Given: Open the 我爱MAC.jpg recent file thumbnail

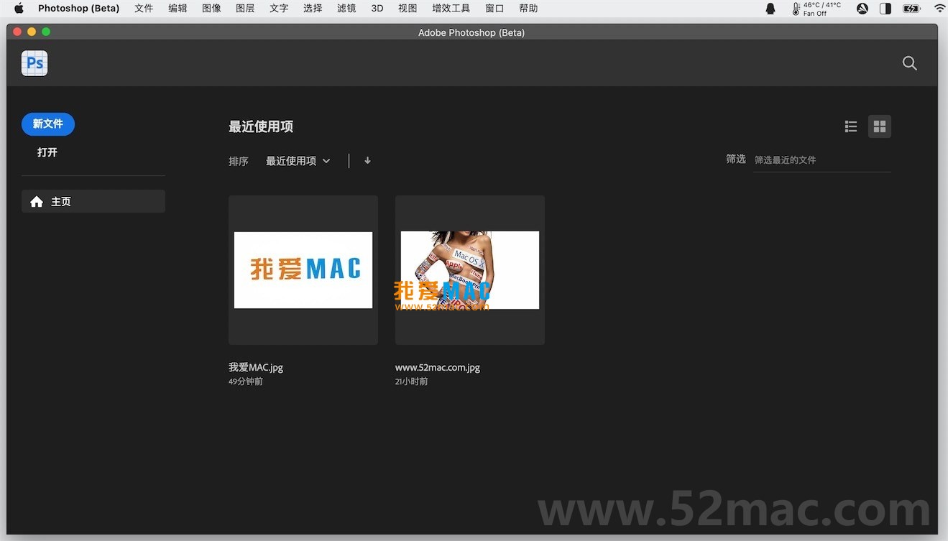Looking at the screenshot, I should click(303, 269).
